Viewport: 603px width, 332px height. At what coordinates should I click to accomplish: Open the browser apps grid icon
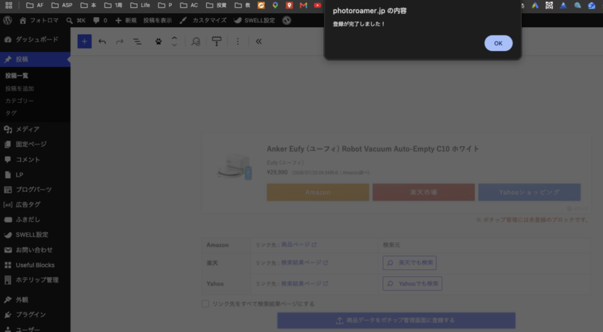(8, 5)
